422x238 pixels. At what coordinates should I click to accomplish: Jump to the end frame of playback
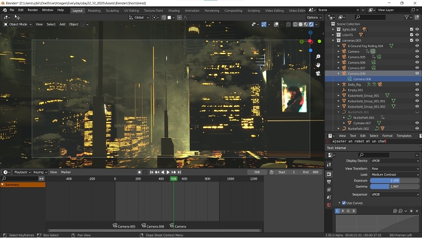179,172
